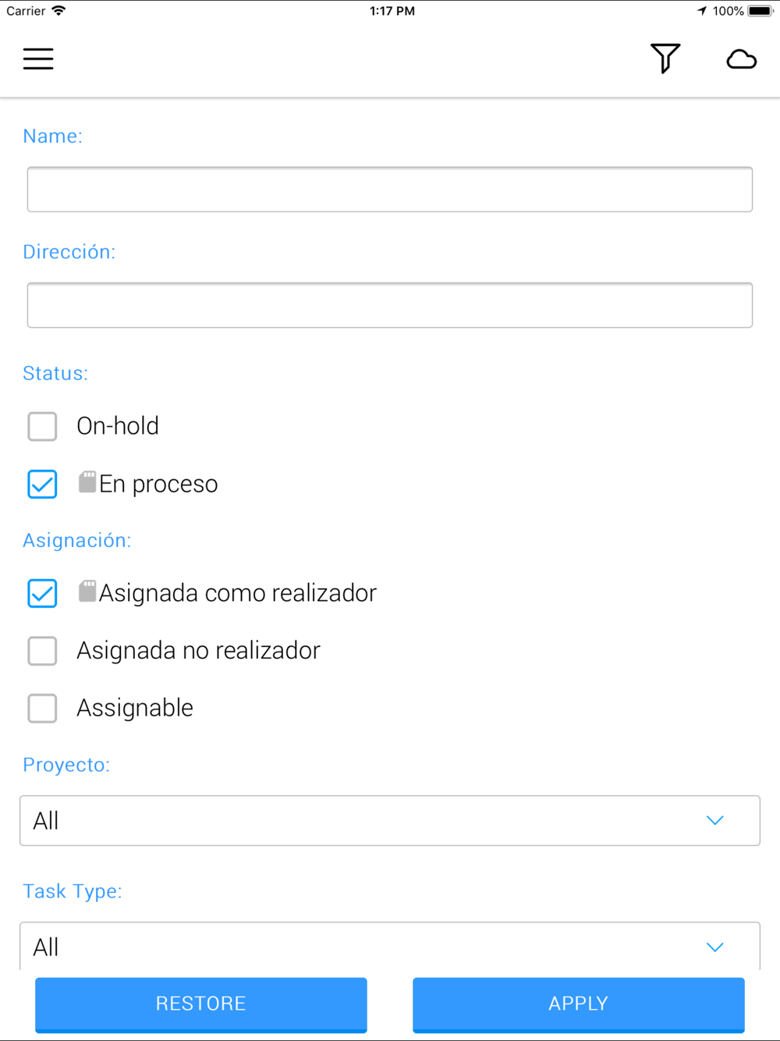The image size is (780, 1041).
Task: Tap the saved icon beside En proceso
Action: point(87,482)
